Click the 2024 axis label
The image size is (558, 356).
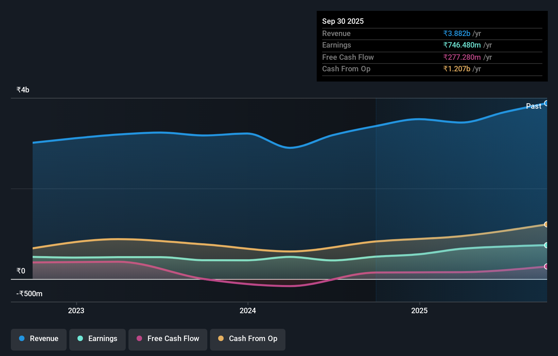248,310
